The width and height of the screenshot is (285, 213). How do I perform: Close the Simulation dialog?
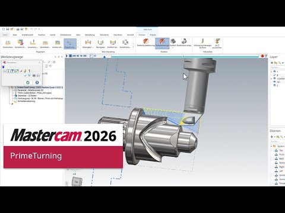tap(39, 63)
